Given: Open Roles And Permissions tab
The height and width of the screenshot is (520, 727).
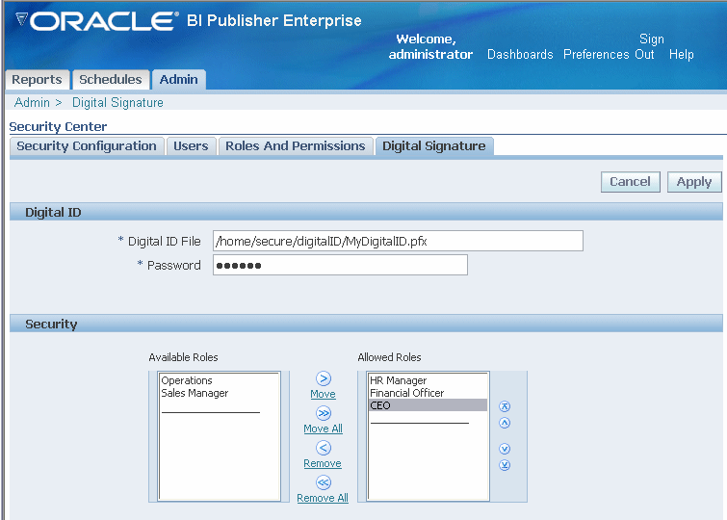Looking at the screenshot, I should coord(296,146).
